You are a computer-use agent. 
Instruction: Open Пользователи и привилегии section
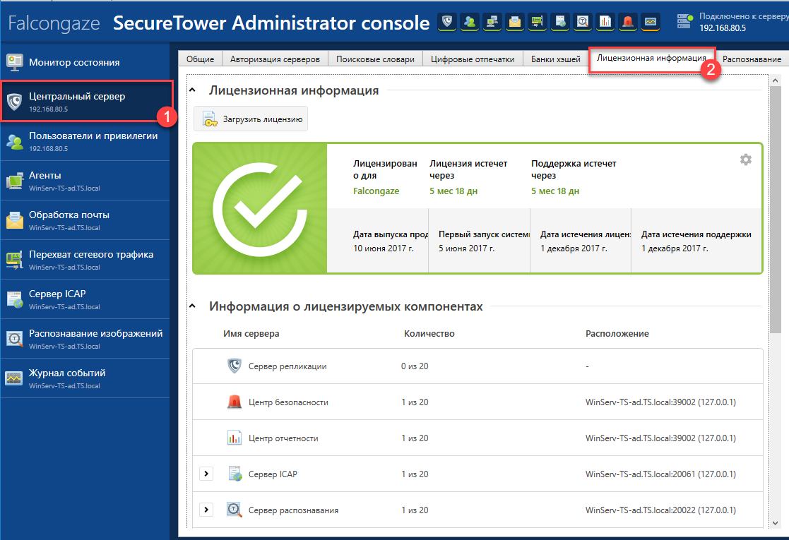[85, 141]
